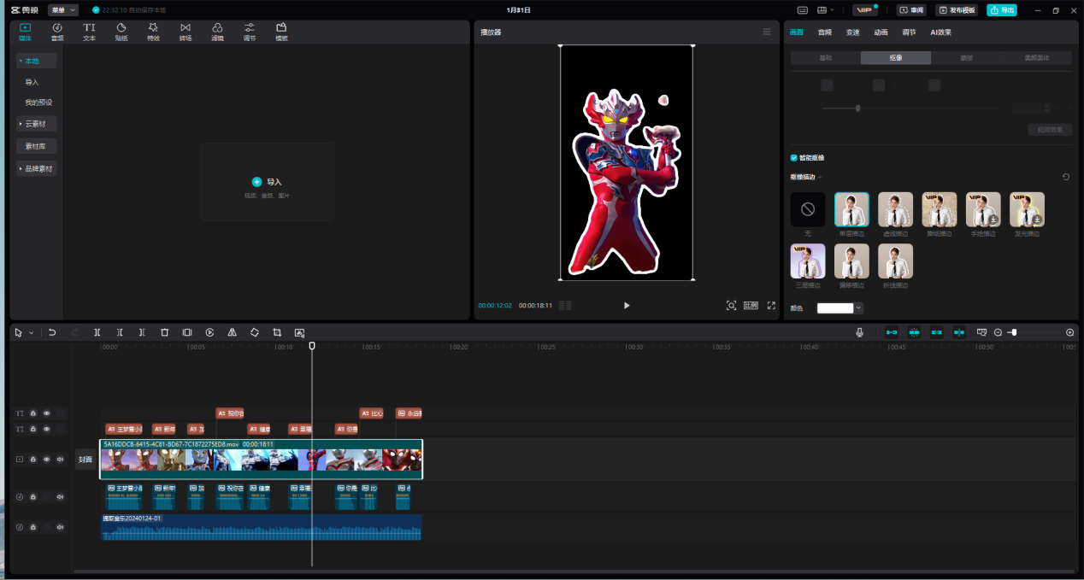
Task: Open the 贴纸 stickers tab
Action: [x=121, y=32]
